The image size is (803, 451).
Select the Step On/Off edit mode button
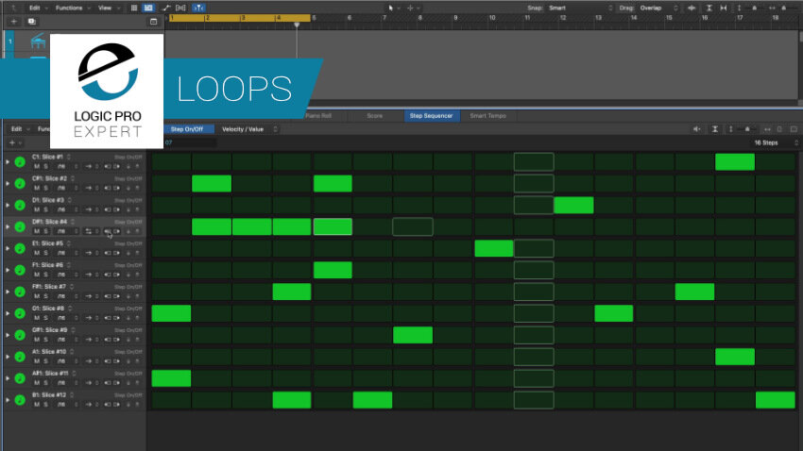click(187, 129)
